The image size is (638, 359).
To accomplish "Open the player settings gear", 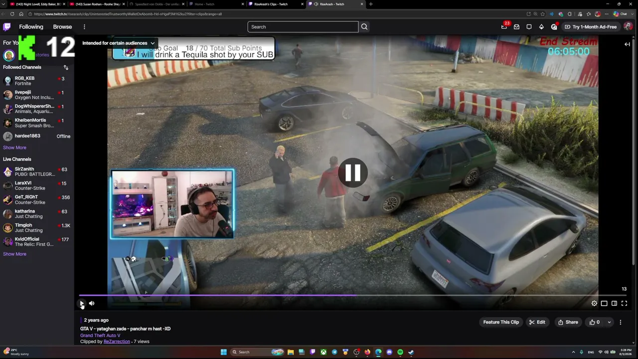I will pos(594,303).
